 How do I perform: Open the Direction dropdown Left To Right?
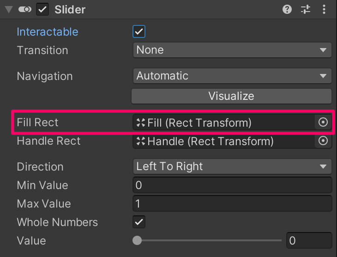[232, 166]
